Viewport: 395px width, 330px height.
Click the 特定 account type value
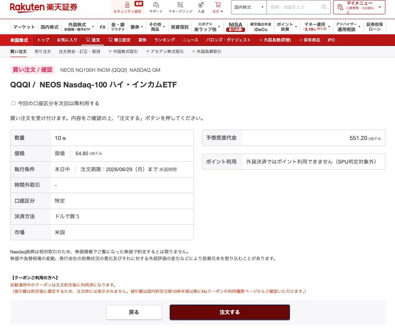pos(60,201)
